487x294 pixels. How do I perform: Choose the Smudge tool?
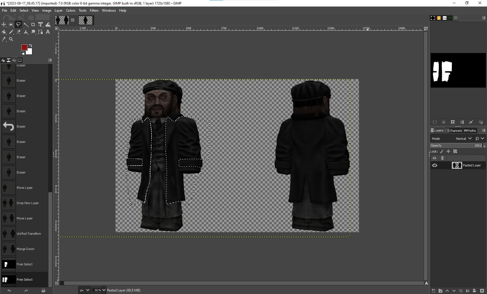(x=33, y=32)
